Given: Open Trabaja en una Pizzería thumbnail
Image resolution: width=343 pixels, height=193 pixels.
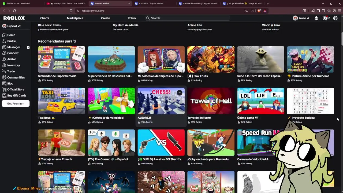Looking at the screenshot, I should (62, 143).
